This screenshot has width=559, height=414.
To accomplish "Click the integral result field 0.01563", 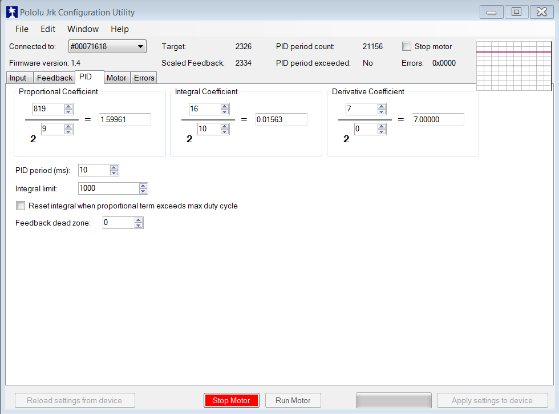I will (x=281, y=119).
